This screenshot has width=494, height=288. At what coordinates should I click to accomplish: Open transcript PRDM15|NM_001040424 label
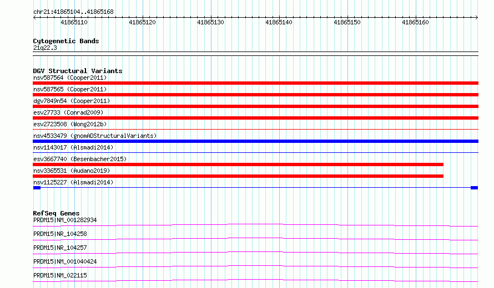65,261
